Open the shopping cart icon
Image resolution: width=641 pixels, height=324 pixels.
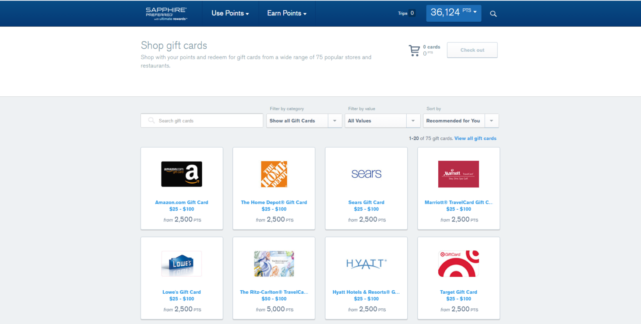[x=414, y=50]
